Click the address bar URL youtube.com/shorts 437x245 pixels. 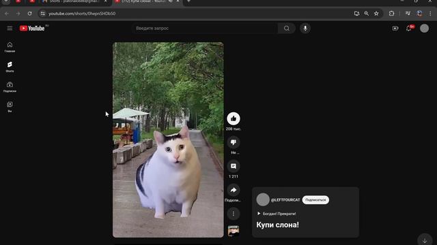coord(82,14)
